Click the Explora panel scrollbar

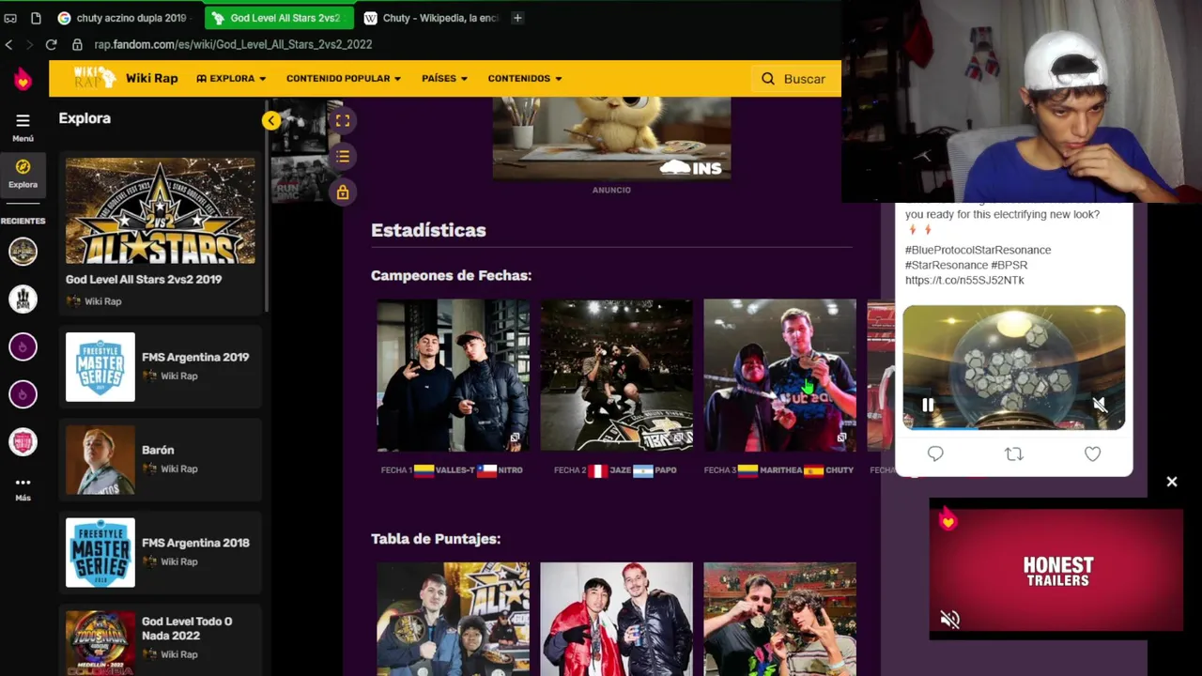pyautogui.click(x=268, y=207)
